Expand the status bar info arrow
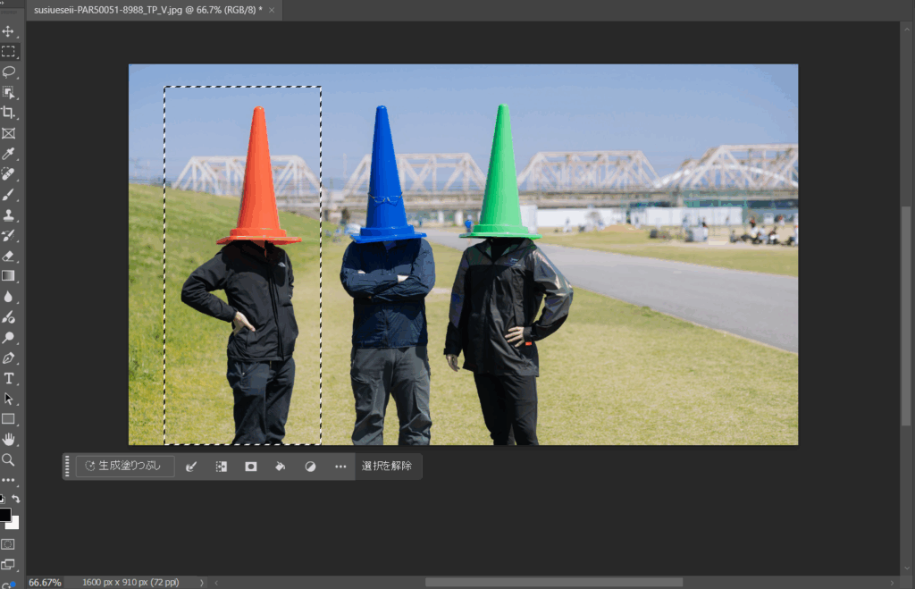This screenshot has width=915, height=589. (x=201, y=582)
